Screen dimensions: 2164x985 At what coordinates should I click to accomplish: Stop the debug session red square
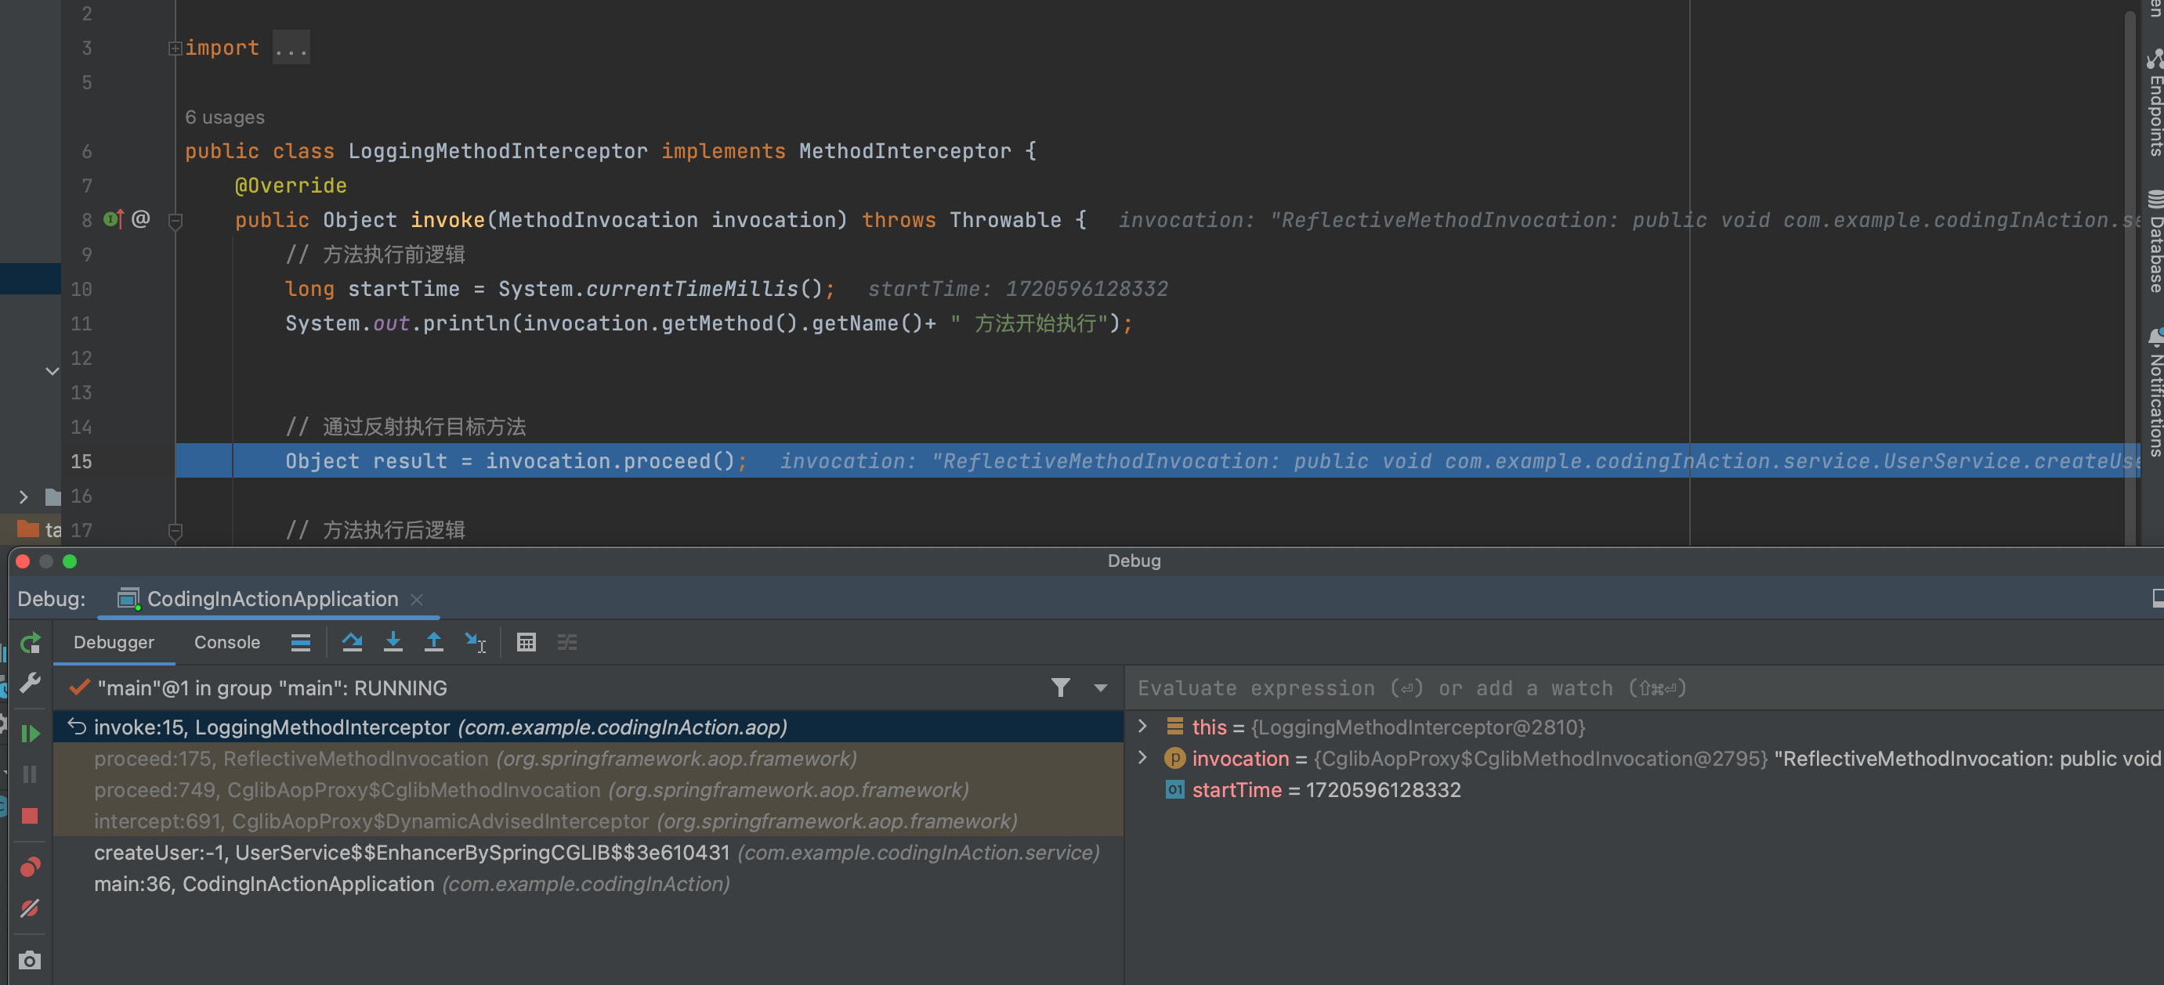(x=31, y=816)
